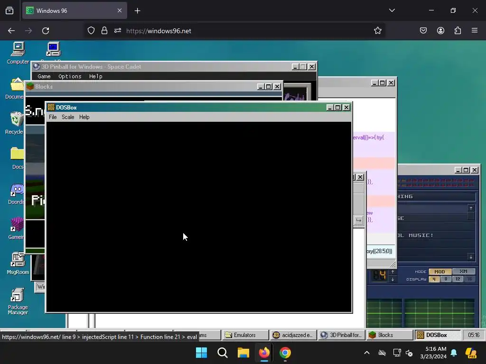
Task: Open Windows taskbar search
Action: click(x=223, y=353)
